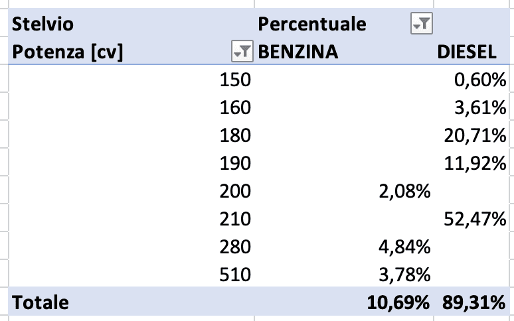Open the Potenza [cv] row filter dropdown
The width and height of the screenshot is (514, 321).
[x=240, y=51]
